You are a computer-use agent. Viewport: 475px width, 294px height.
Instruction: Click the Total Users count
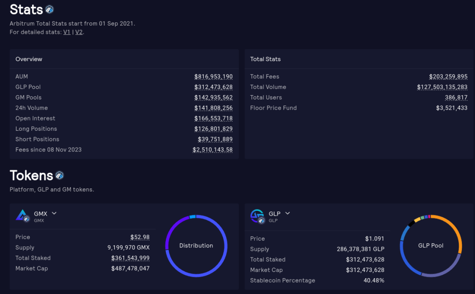point(456,97)
